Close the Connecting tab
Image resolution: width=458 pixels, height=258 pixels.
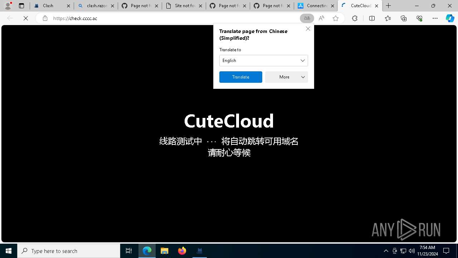pyautogui.click(x=332, y=6)
